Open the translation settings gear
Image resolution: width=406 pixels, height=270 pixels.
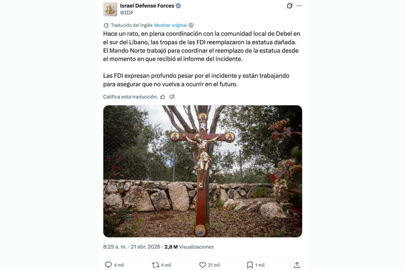pyautogui.click(x=191, y=25)
